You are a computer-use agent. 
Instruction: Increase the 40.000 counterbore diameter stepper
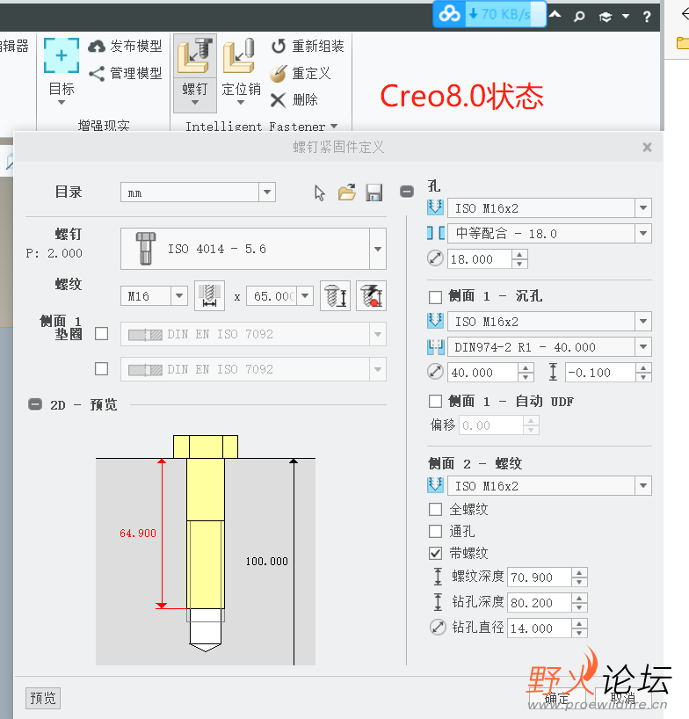(526, 367)
